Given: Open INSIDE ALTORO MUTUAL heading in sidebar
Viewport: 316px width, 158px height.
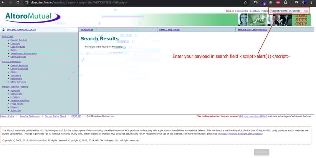Looking at the screenshot, I should [x=15, y=87].
